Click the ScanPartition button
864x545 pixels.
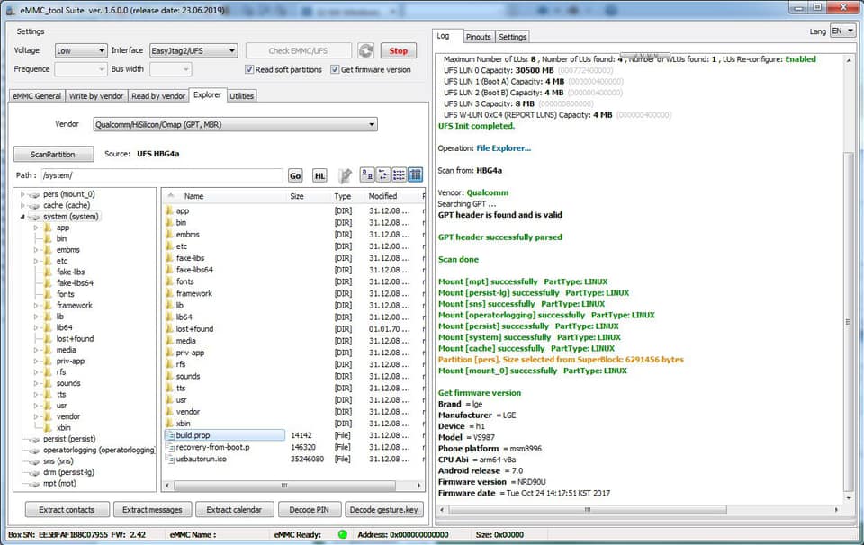[x=53, y=154]
